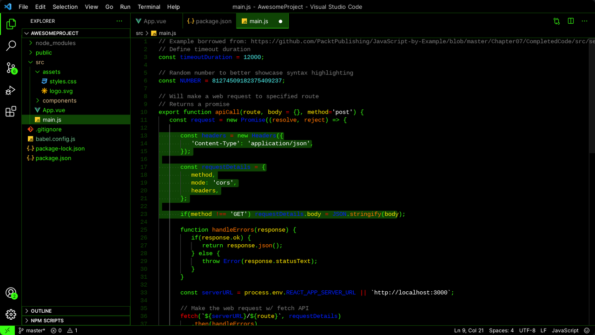Click src in the breadcrumb
This screenshot has height=335, width=595.
click(x=139, y=33)
